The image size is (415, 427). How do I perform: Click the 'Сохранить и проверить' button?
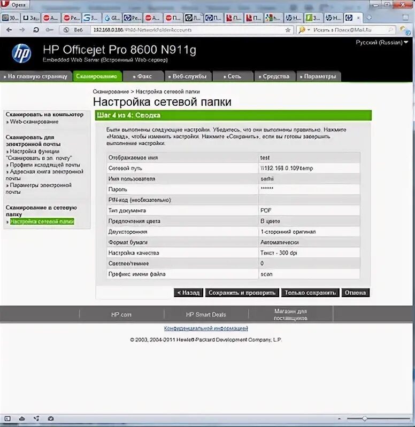pos(242,292)
